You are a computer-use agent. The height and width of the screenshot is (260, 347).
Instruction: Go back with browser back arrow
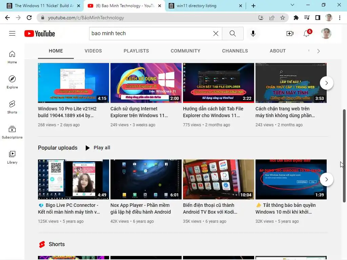click(7, 18)
